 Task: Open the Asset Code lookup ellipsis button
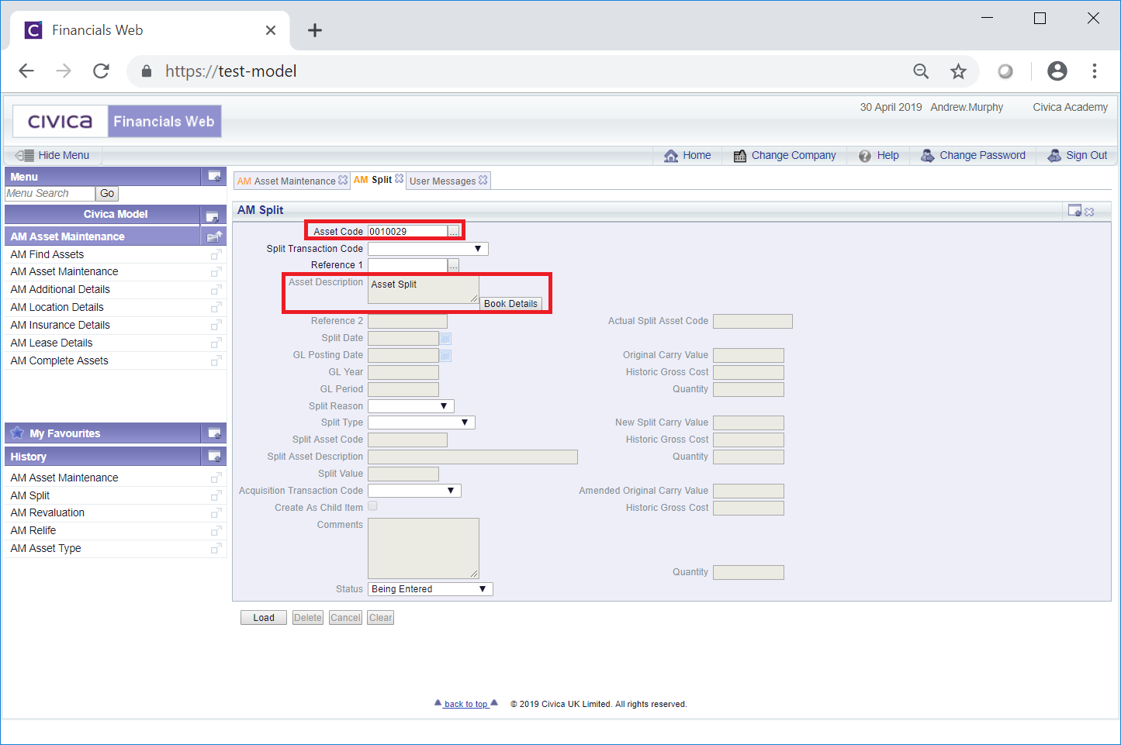[x=453, y=231]
